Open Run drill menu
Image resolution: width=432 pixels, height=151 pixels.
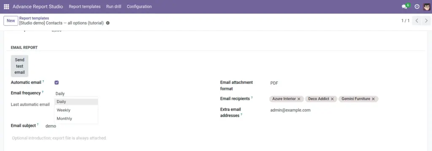(x=114, y=7)
